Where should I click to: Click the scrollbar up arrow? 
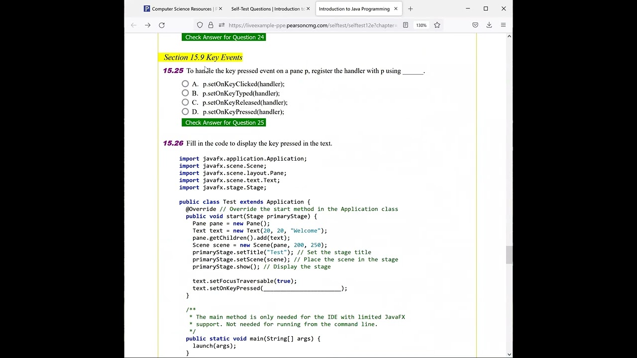click(509, 36)
